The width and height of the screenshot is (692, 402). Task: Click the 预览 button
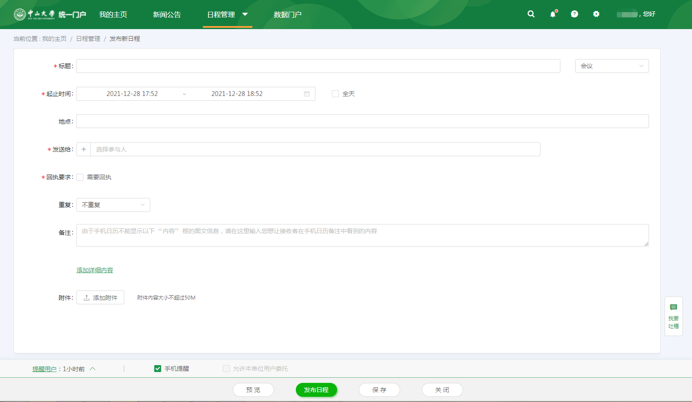(253, 390)
